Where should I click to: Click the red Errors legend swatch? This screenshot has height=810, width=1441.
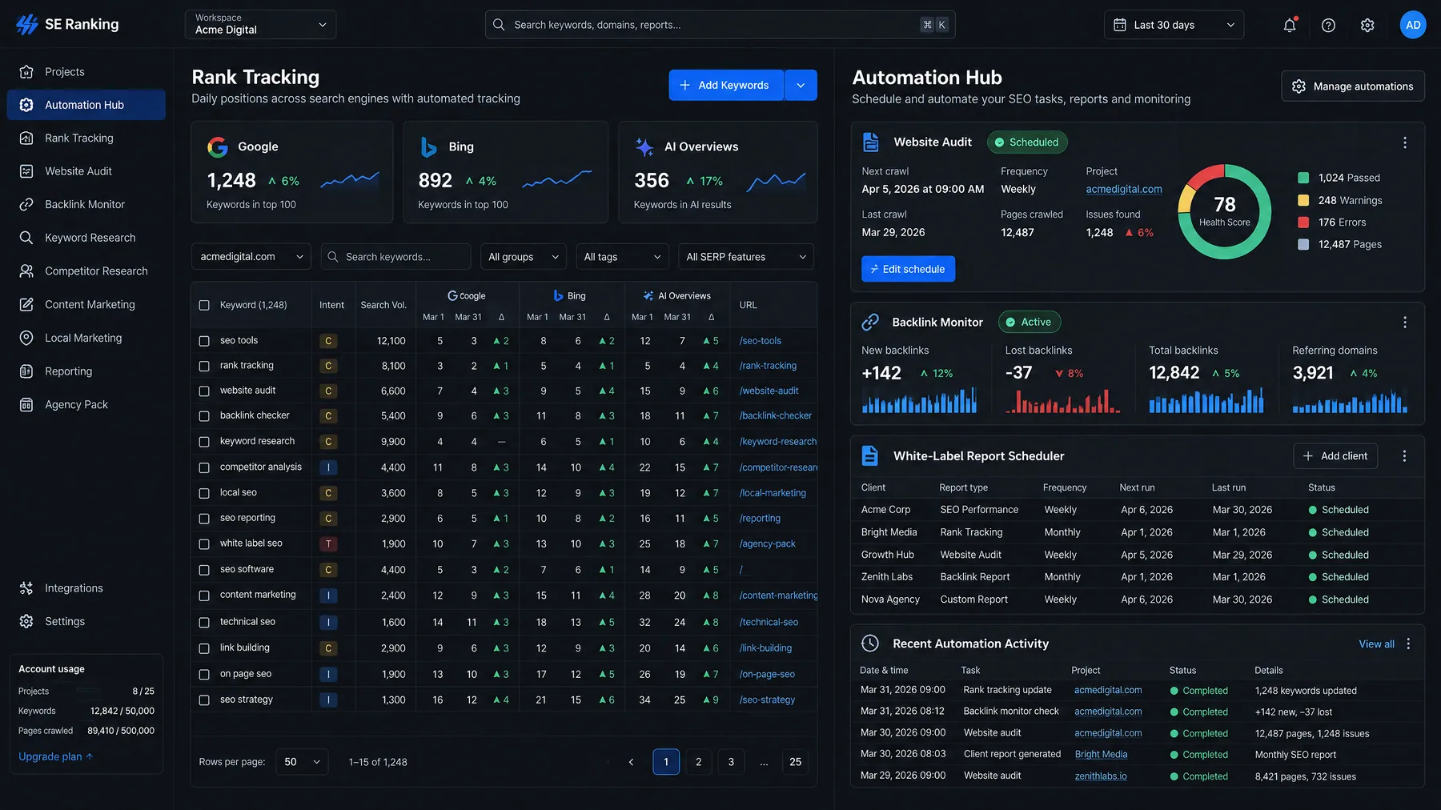[1303, 223]
